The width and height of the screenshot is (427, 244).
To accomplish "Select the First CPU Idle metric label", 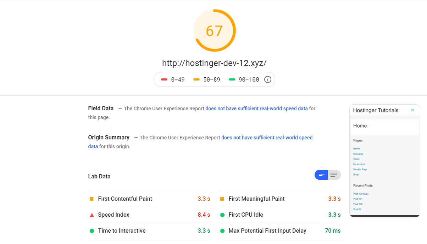I will pyautogui.click(x=246, y=215).
